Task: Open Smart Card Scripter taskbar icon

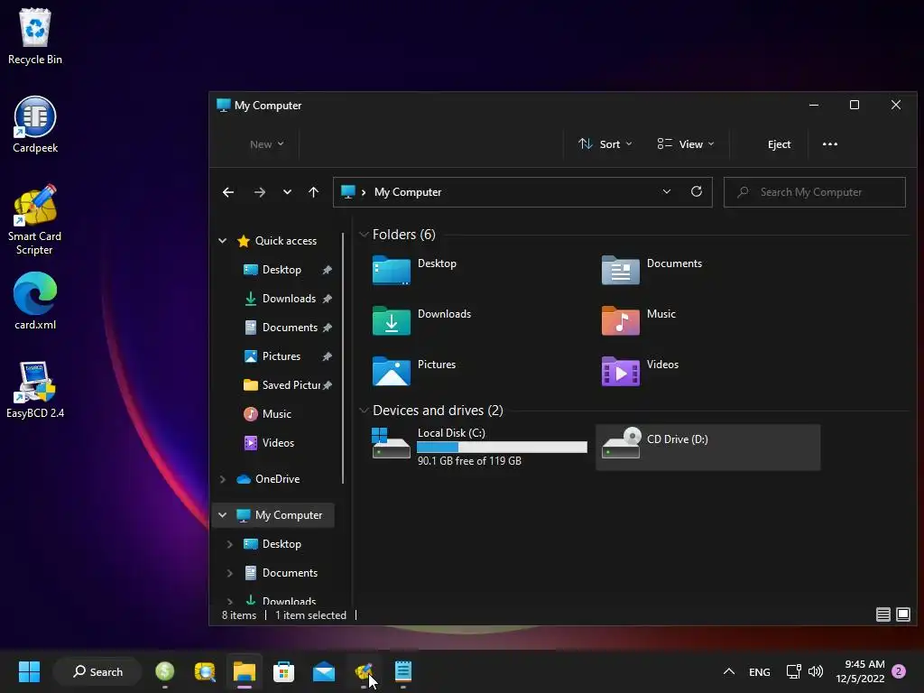Action: (364, 671)
